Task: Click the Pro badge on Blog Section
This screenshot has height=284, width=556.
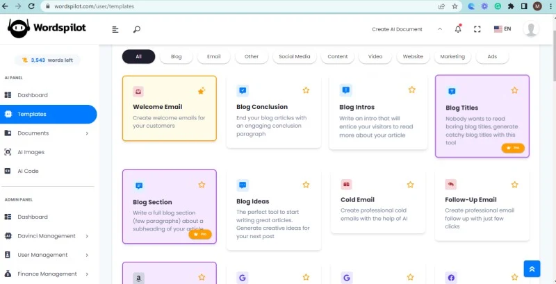Action: coord(200,235)
